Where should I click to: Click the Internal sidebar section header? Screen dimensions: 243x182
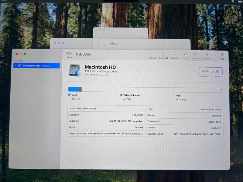tap(19, 61)
